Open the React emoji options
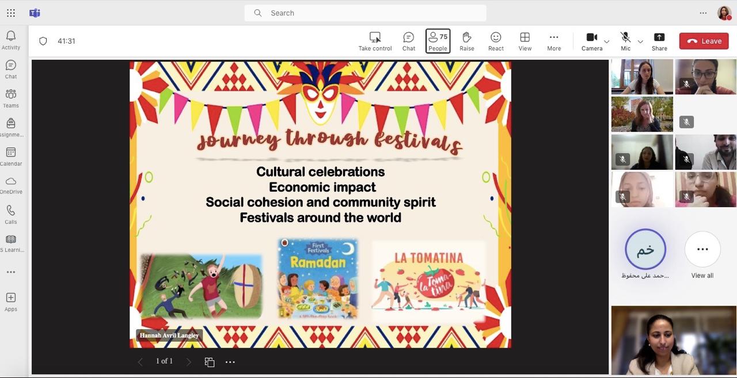737x378 pixels. pyautogui.click(x=496, y=41)
